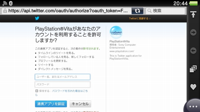Click the LiveTweet app logo
This screenshot has height=112, width=200.
[x=116, y=32]
